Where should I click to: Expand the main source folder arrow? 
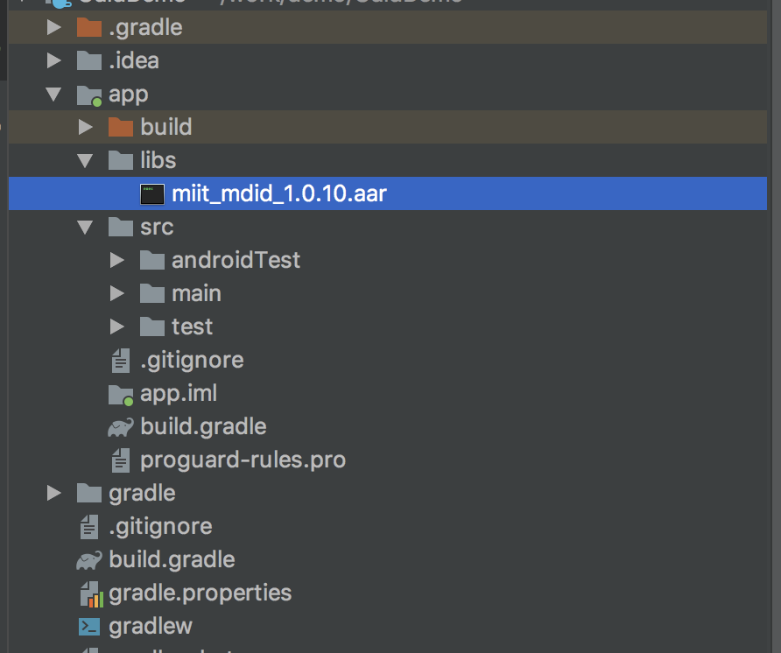(117, 293)
